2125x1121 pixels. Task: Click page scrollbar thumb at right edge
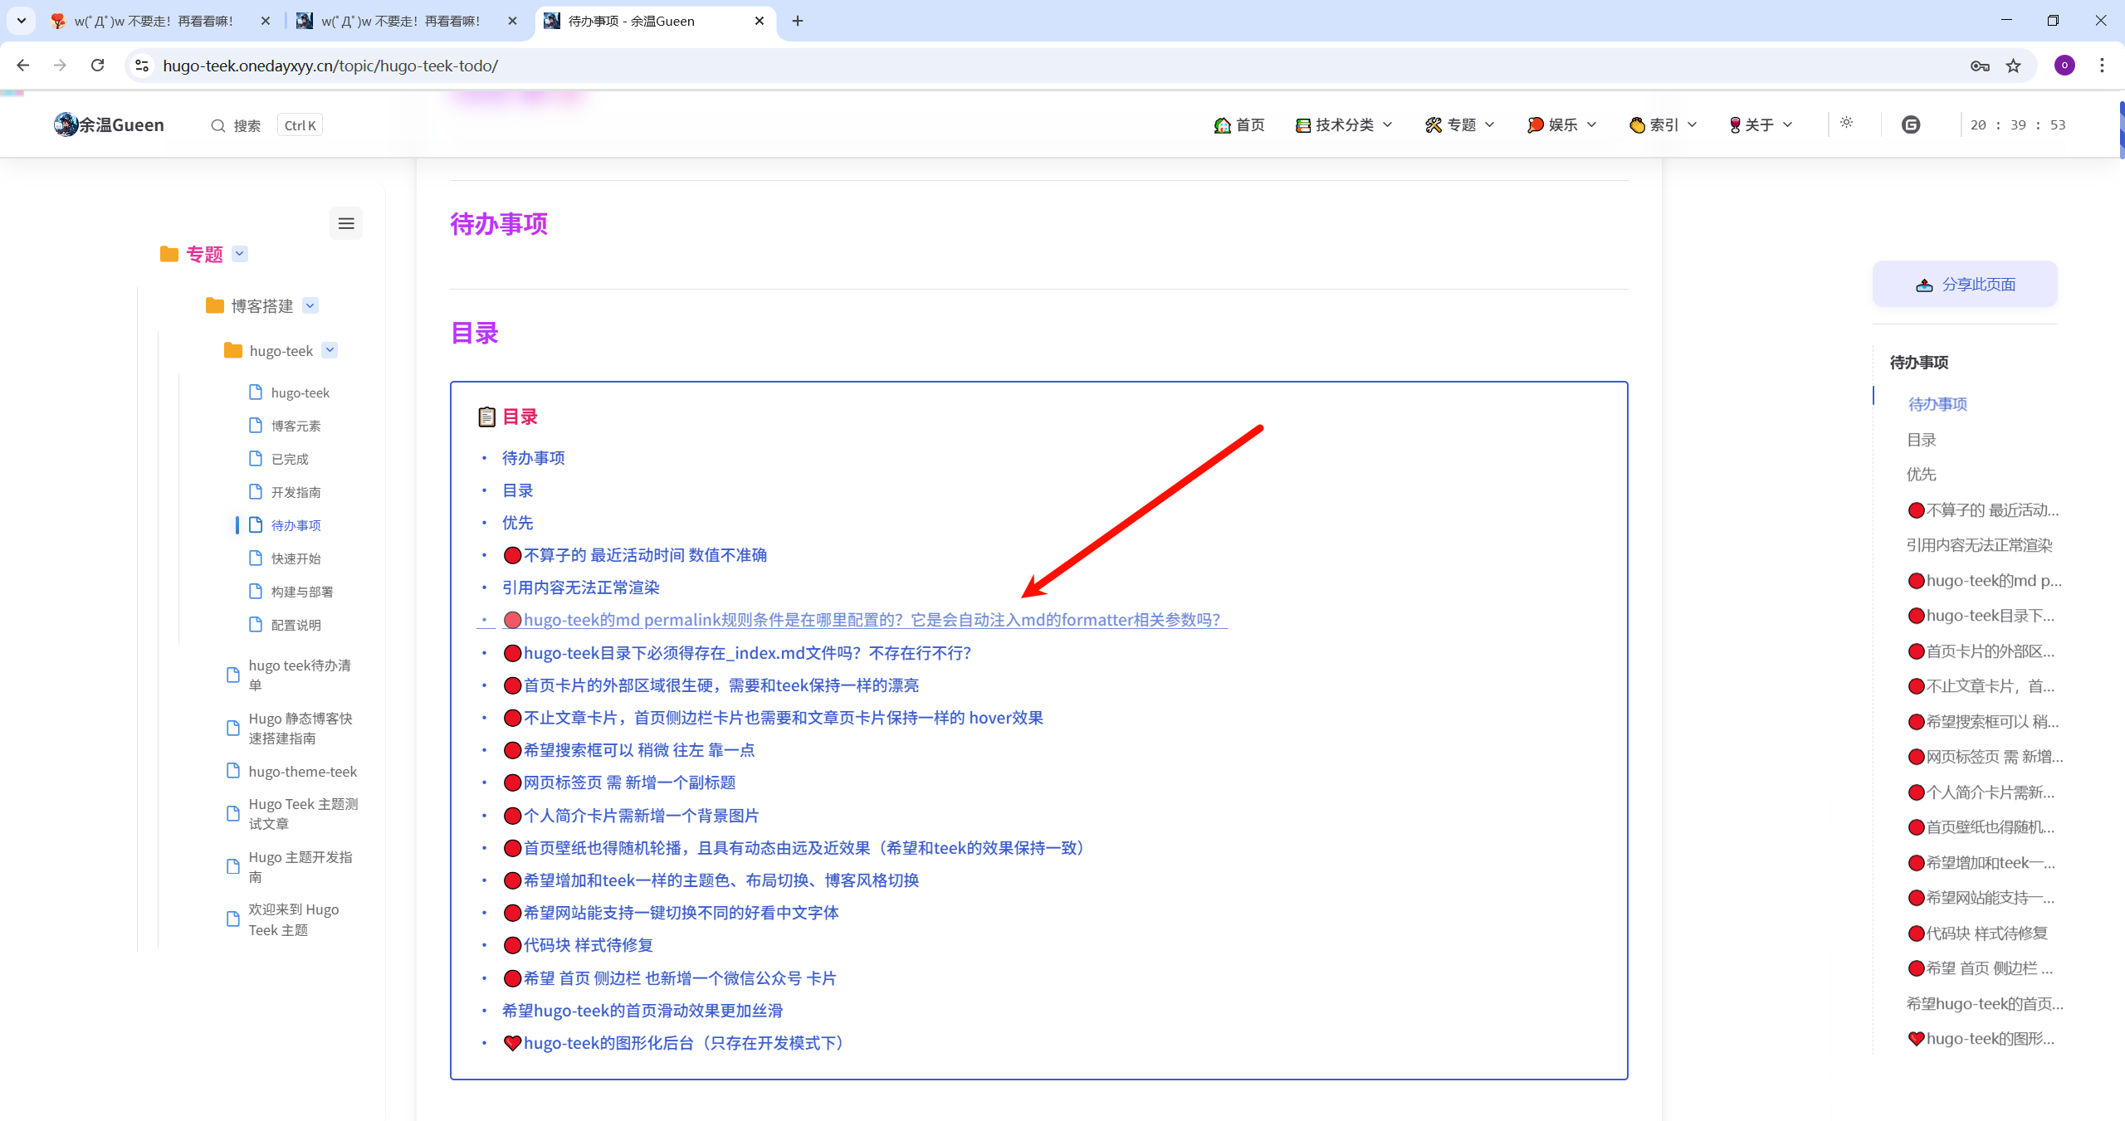coord(2121,129)
